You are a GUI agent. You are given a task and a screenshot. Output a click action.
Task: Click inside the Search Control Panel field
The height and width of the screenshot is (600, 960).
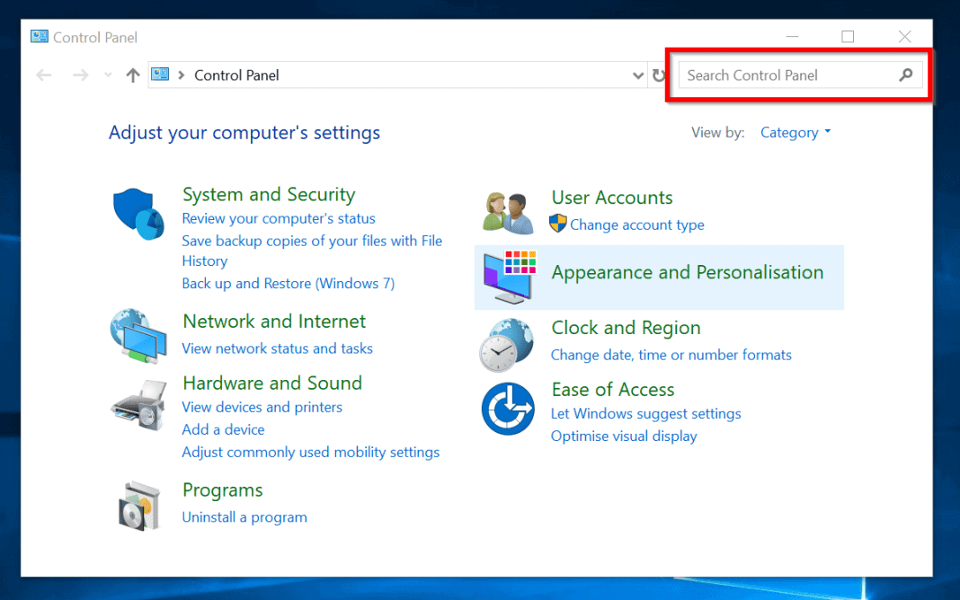pyautogui.click(x=782, y=75)
